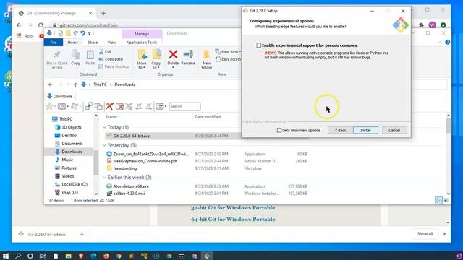Screen dimensions: 463x260
Task: Click Downloads in the address breadcrumb
Action: [124, 84]
